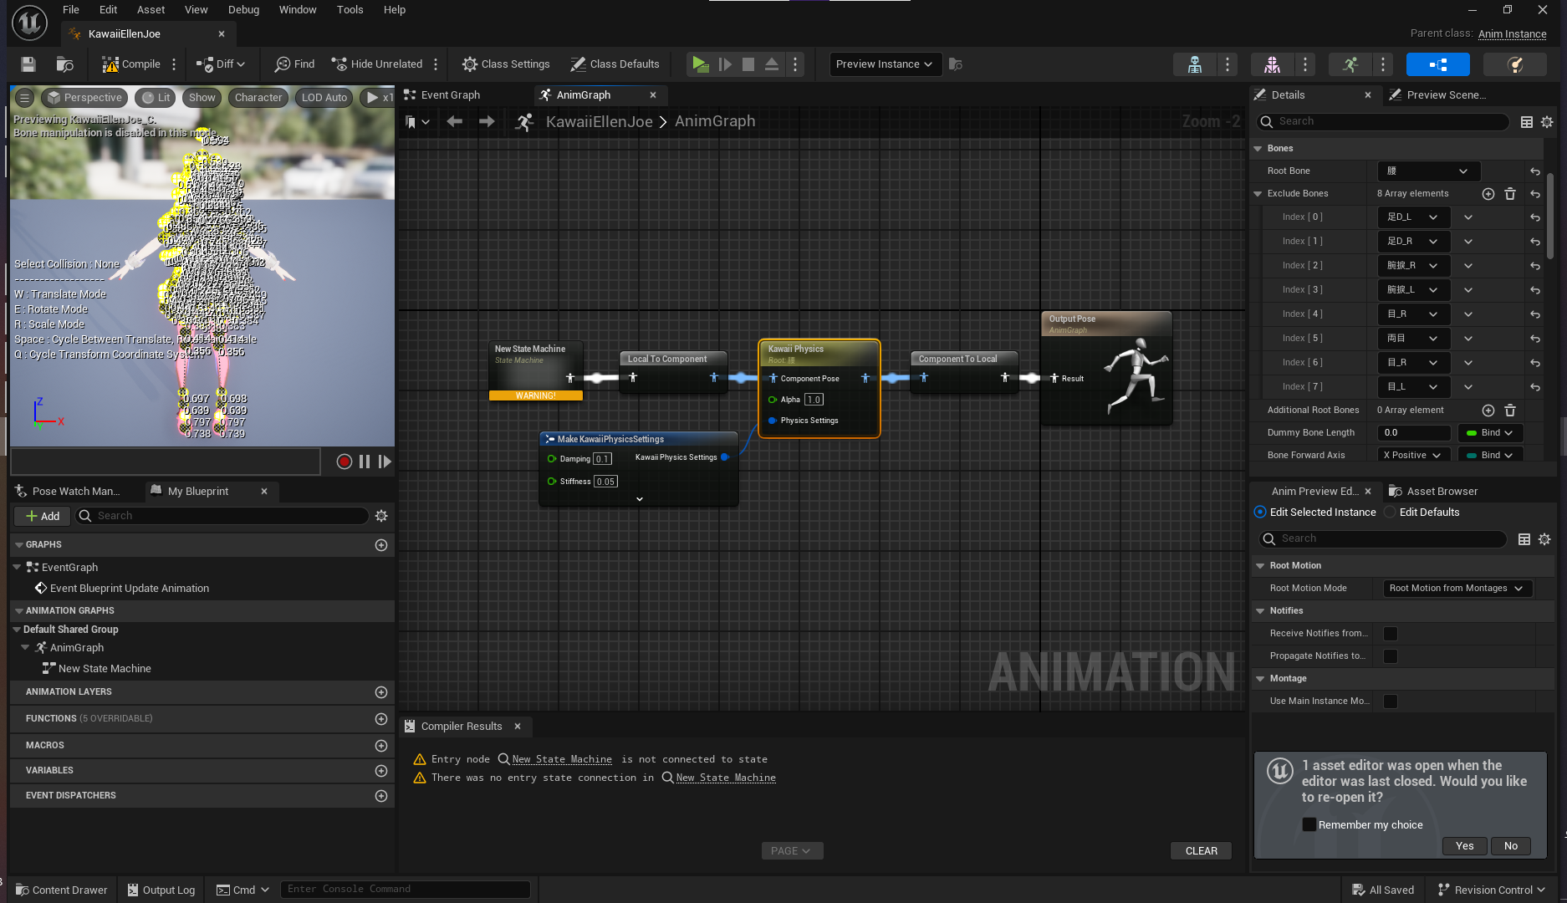Click Add in My Blueprint
This screenshot has height=903, width=1567.
click(43, 516)
